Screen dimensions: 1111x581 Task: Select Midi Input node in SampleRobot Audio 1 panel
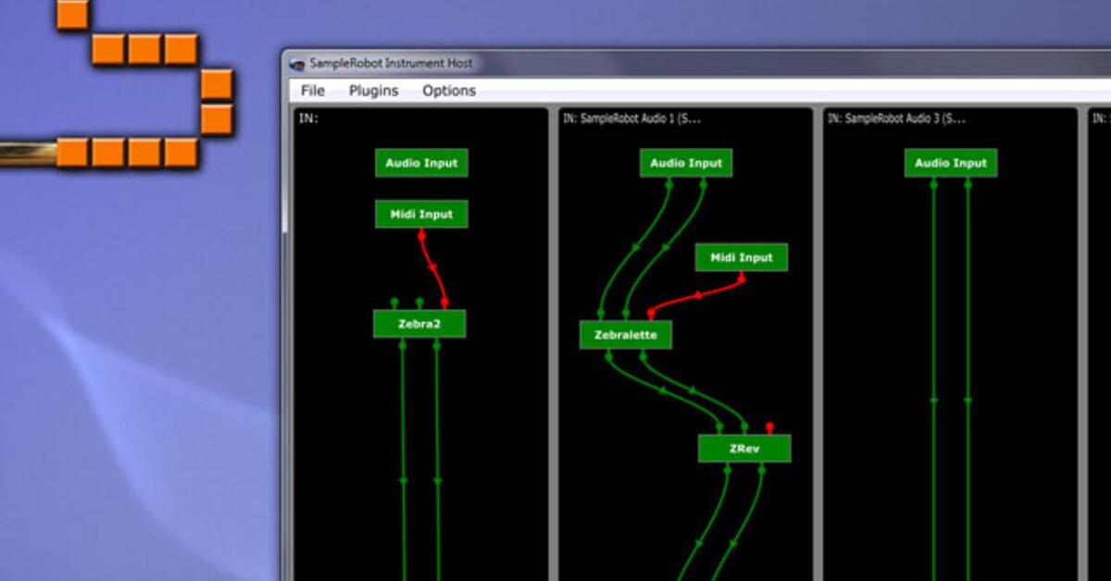(742, 257)
